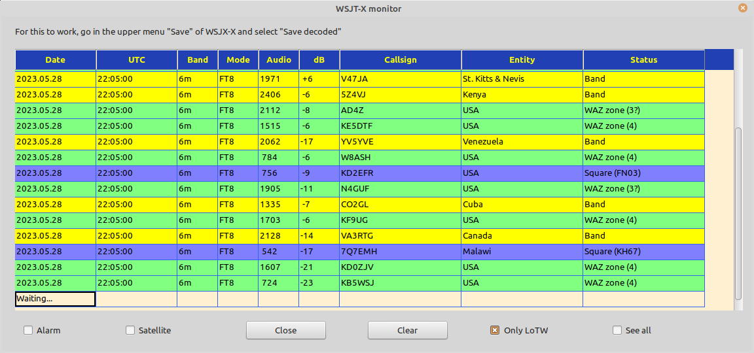Select callsign KE5DTF
The image size is (754, 353).
401,126
